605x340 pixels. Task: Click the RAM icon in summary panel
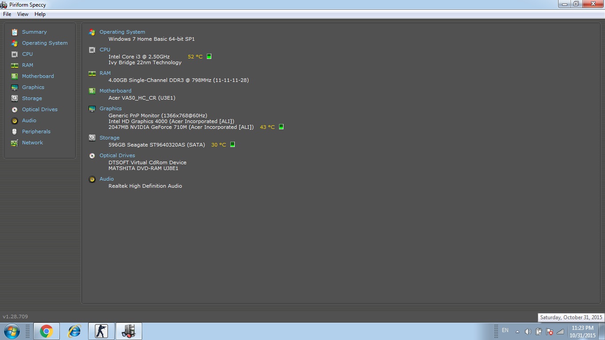(x=92, y=73)
